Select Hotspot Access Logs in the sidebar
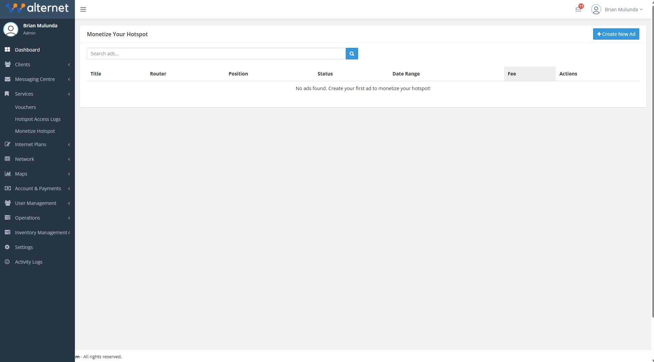Image resolution: width=654 pixels, height=362 pixels. click(x=38, y=119)
